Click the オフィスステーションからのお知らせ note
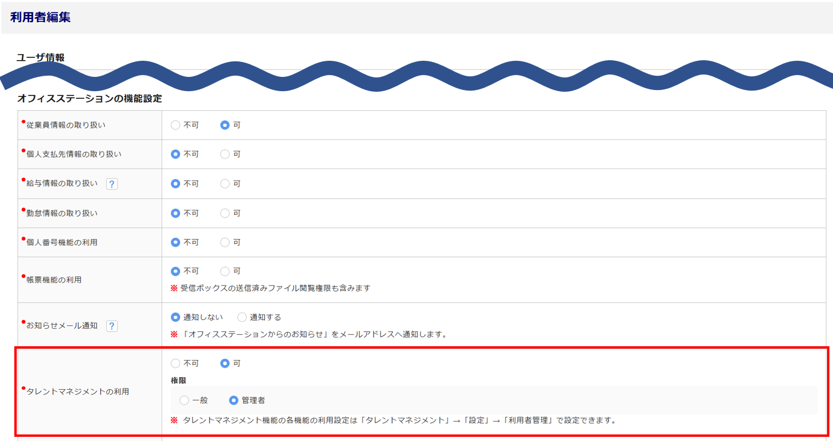This screenshot has height=441, width=833. (309, 334)
